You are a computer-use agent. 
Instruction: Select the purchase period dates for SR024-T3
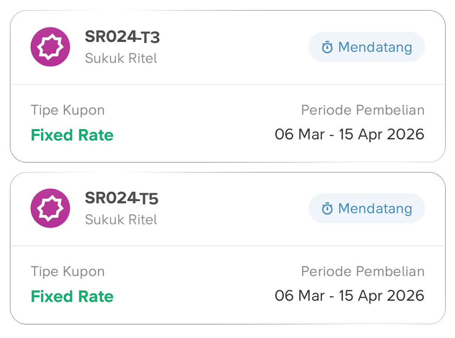[x=349, y=134]
